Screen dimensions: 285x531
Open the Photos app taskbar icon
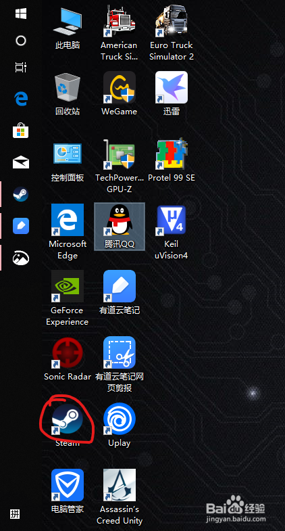tap(21, 258)
